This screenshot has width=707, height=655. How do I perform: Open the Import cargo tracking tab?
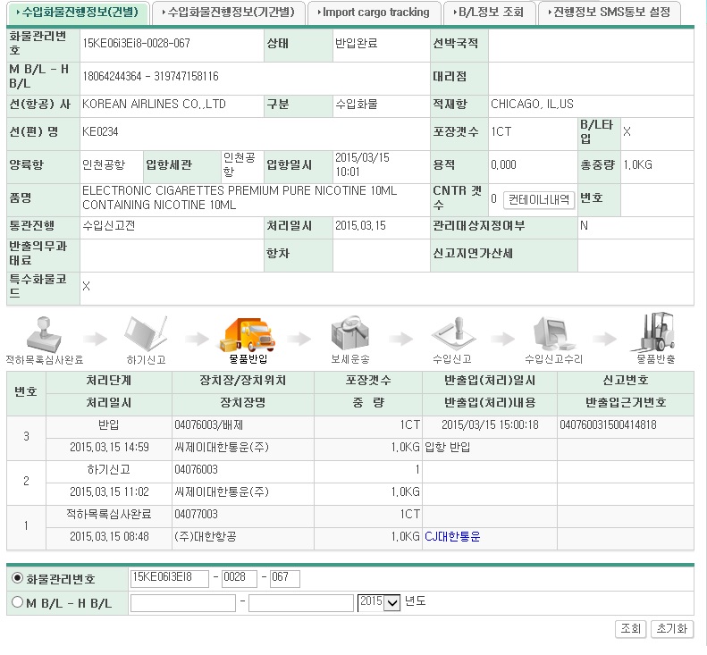(x=374, y=13)
